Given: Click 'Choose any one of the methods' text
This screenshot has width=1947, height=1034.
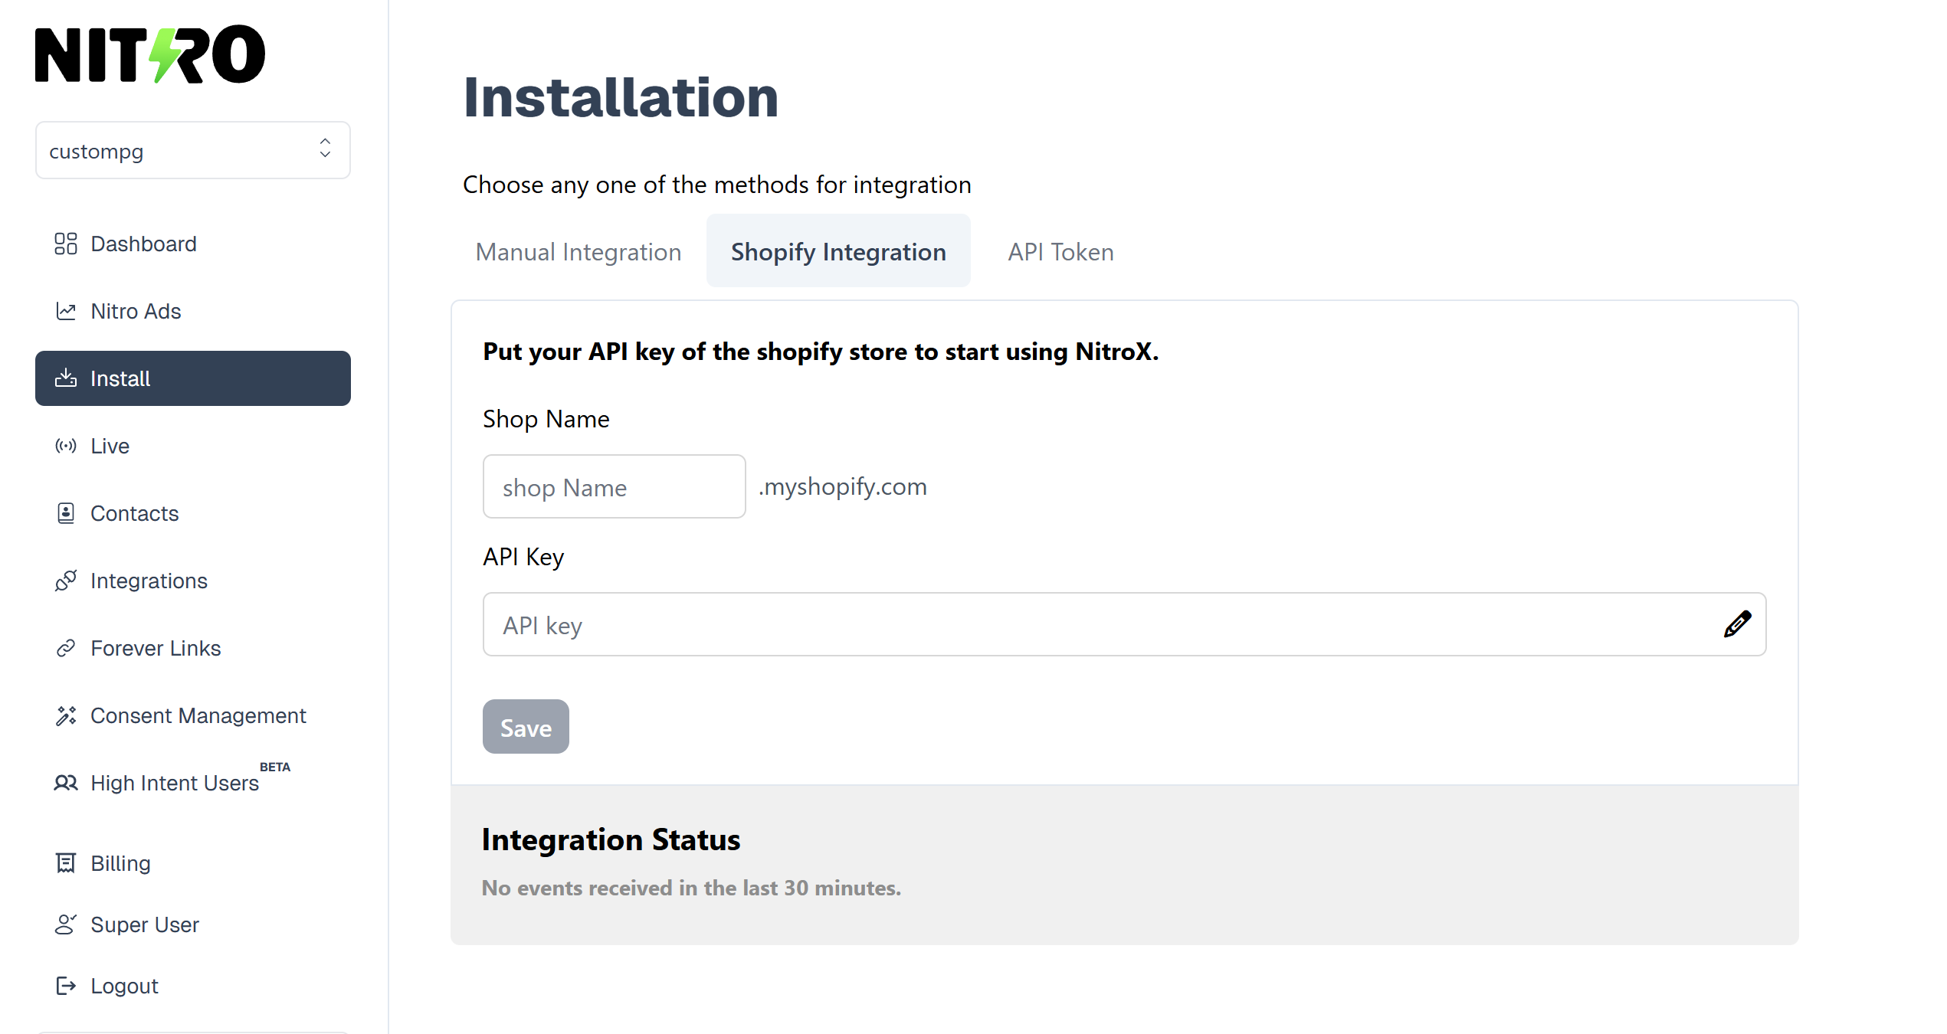Looking at the screenshot, I should [716, 185].
